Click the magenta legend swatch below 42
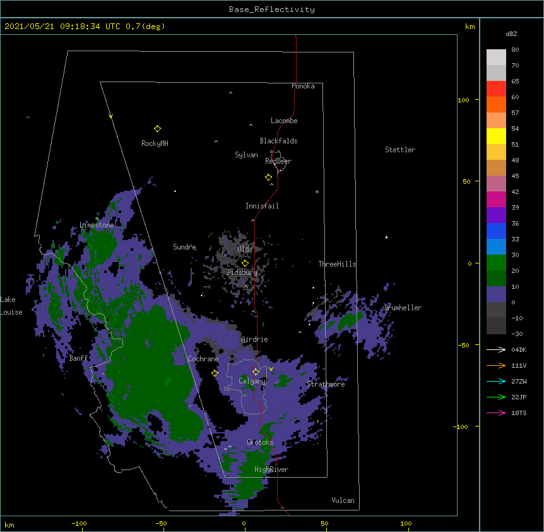Image resolution: width=544 pixels, height=532 pixels. click(496, 199)
